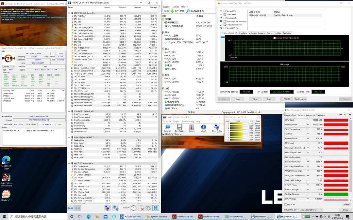Tick the Log to file checkbox
This screenshot has height=220, width=353.
point(286,204)
